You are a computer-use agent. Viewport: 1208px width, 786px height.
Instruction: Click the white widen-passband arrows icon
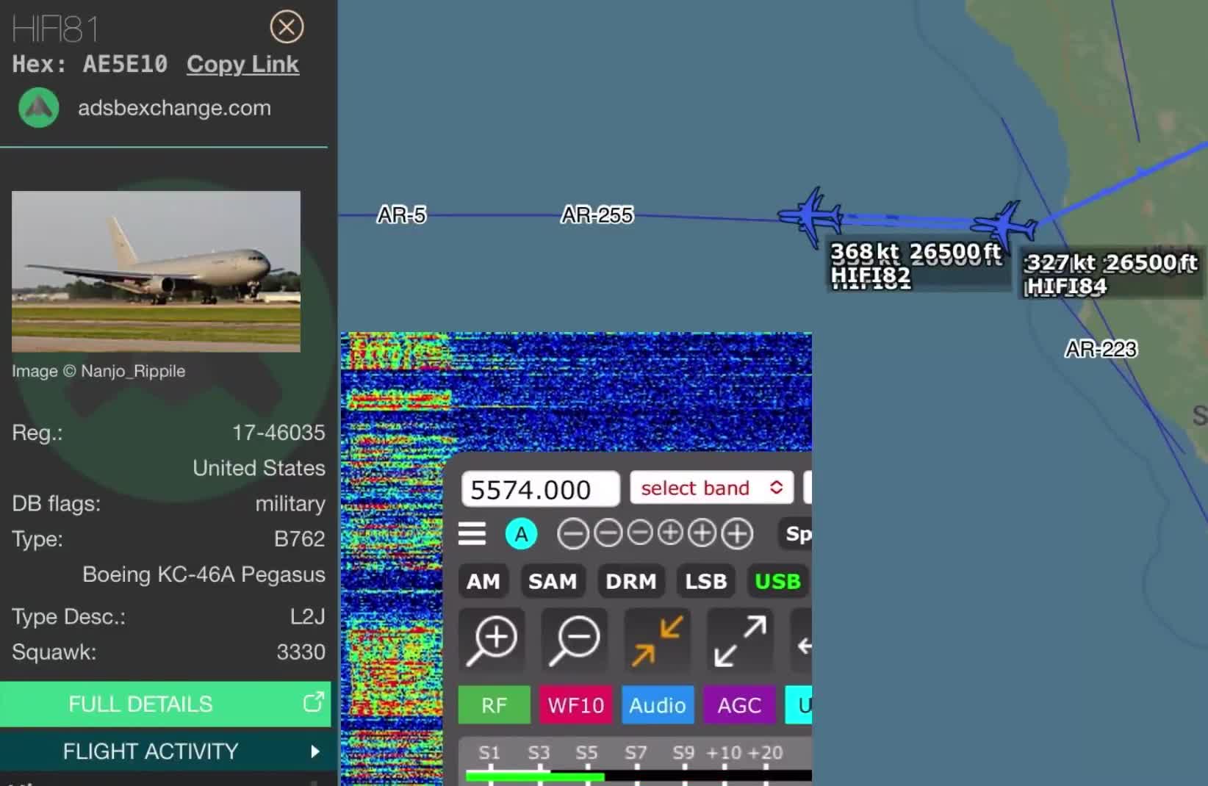point(738,641)
